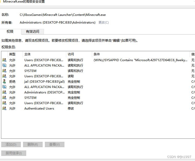Switch to the 权限 tab
This screenshot has width=195, height=161.
(x=10, y=31)
